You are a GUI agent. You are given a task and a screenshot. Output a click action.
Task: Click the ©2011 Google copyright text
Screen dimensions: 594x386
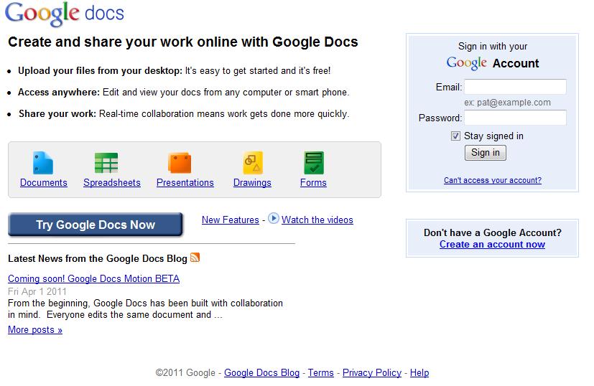(185, 373)
